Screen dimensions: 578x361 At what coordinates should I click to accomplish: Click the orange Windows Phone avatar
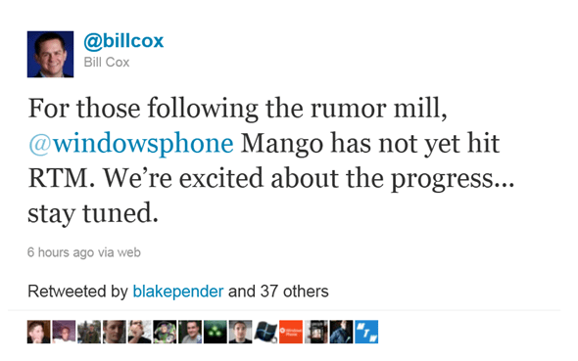click(291, 332)
